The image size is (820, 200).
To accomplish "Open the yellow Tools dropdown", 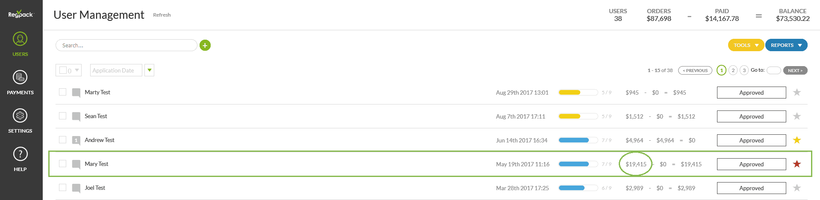I will coord(746,45).
